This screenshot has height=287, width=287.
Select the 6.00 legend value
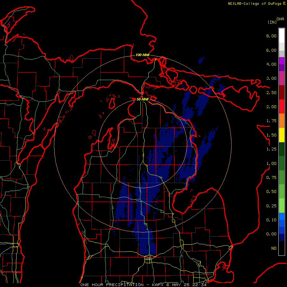pyautogui.click(x=271, y=50)
